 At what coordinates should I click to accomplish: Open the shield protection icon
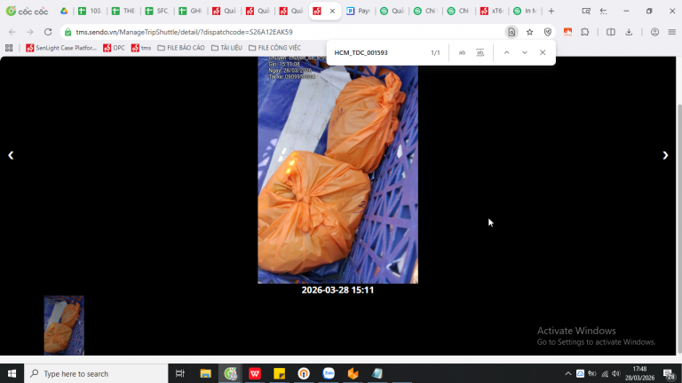coord(548,32)
